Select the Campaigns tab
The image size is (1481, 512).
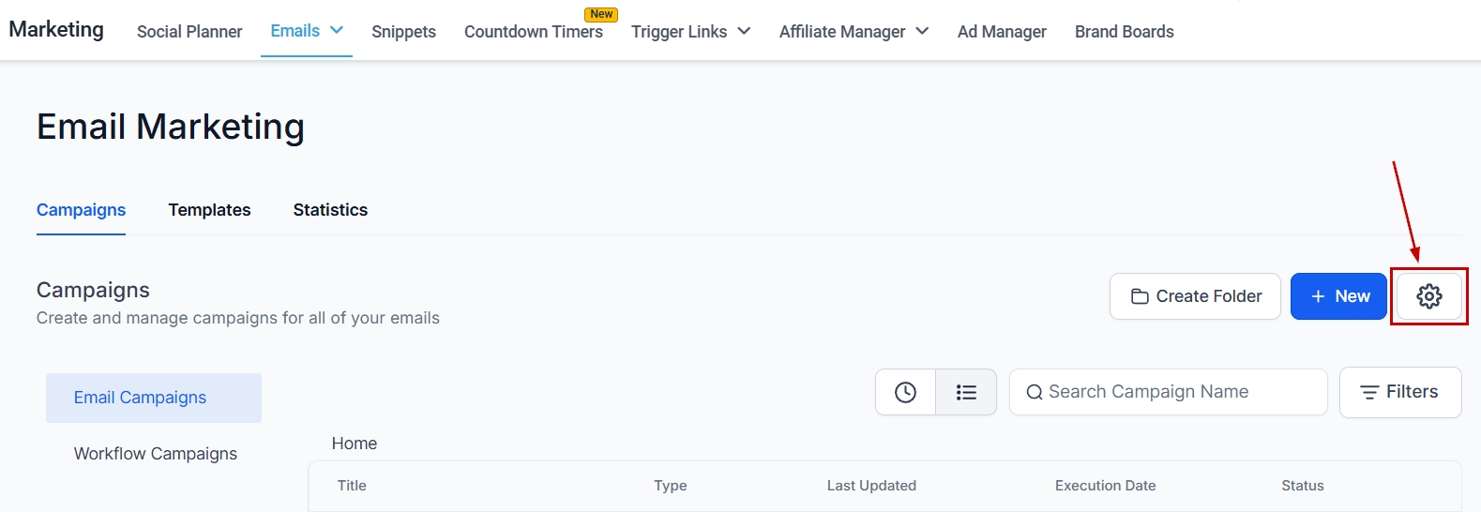pyautogui.click(x=81, y=210)
